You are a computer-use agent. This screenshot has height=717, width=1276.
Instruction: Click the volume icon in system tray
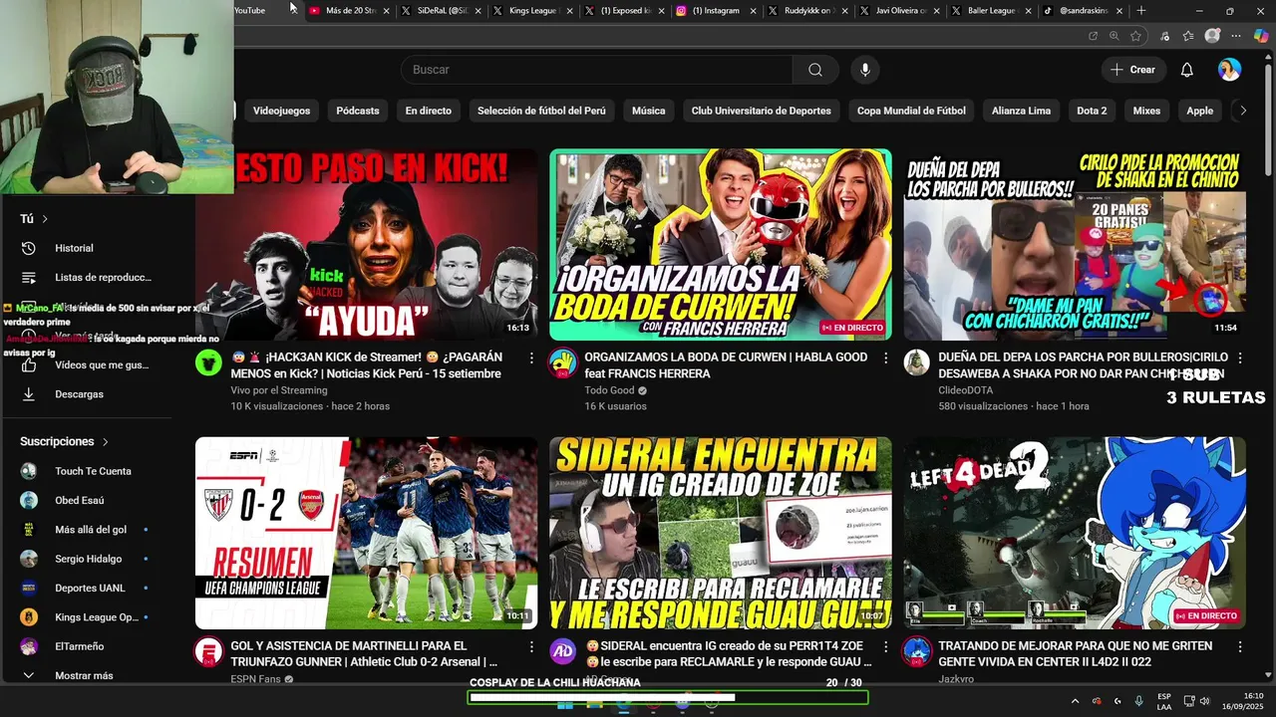click(x=1204, y=701)
